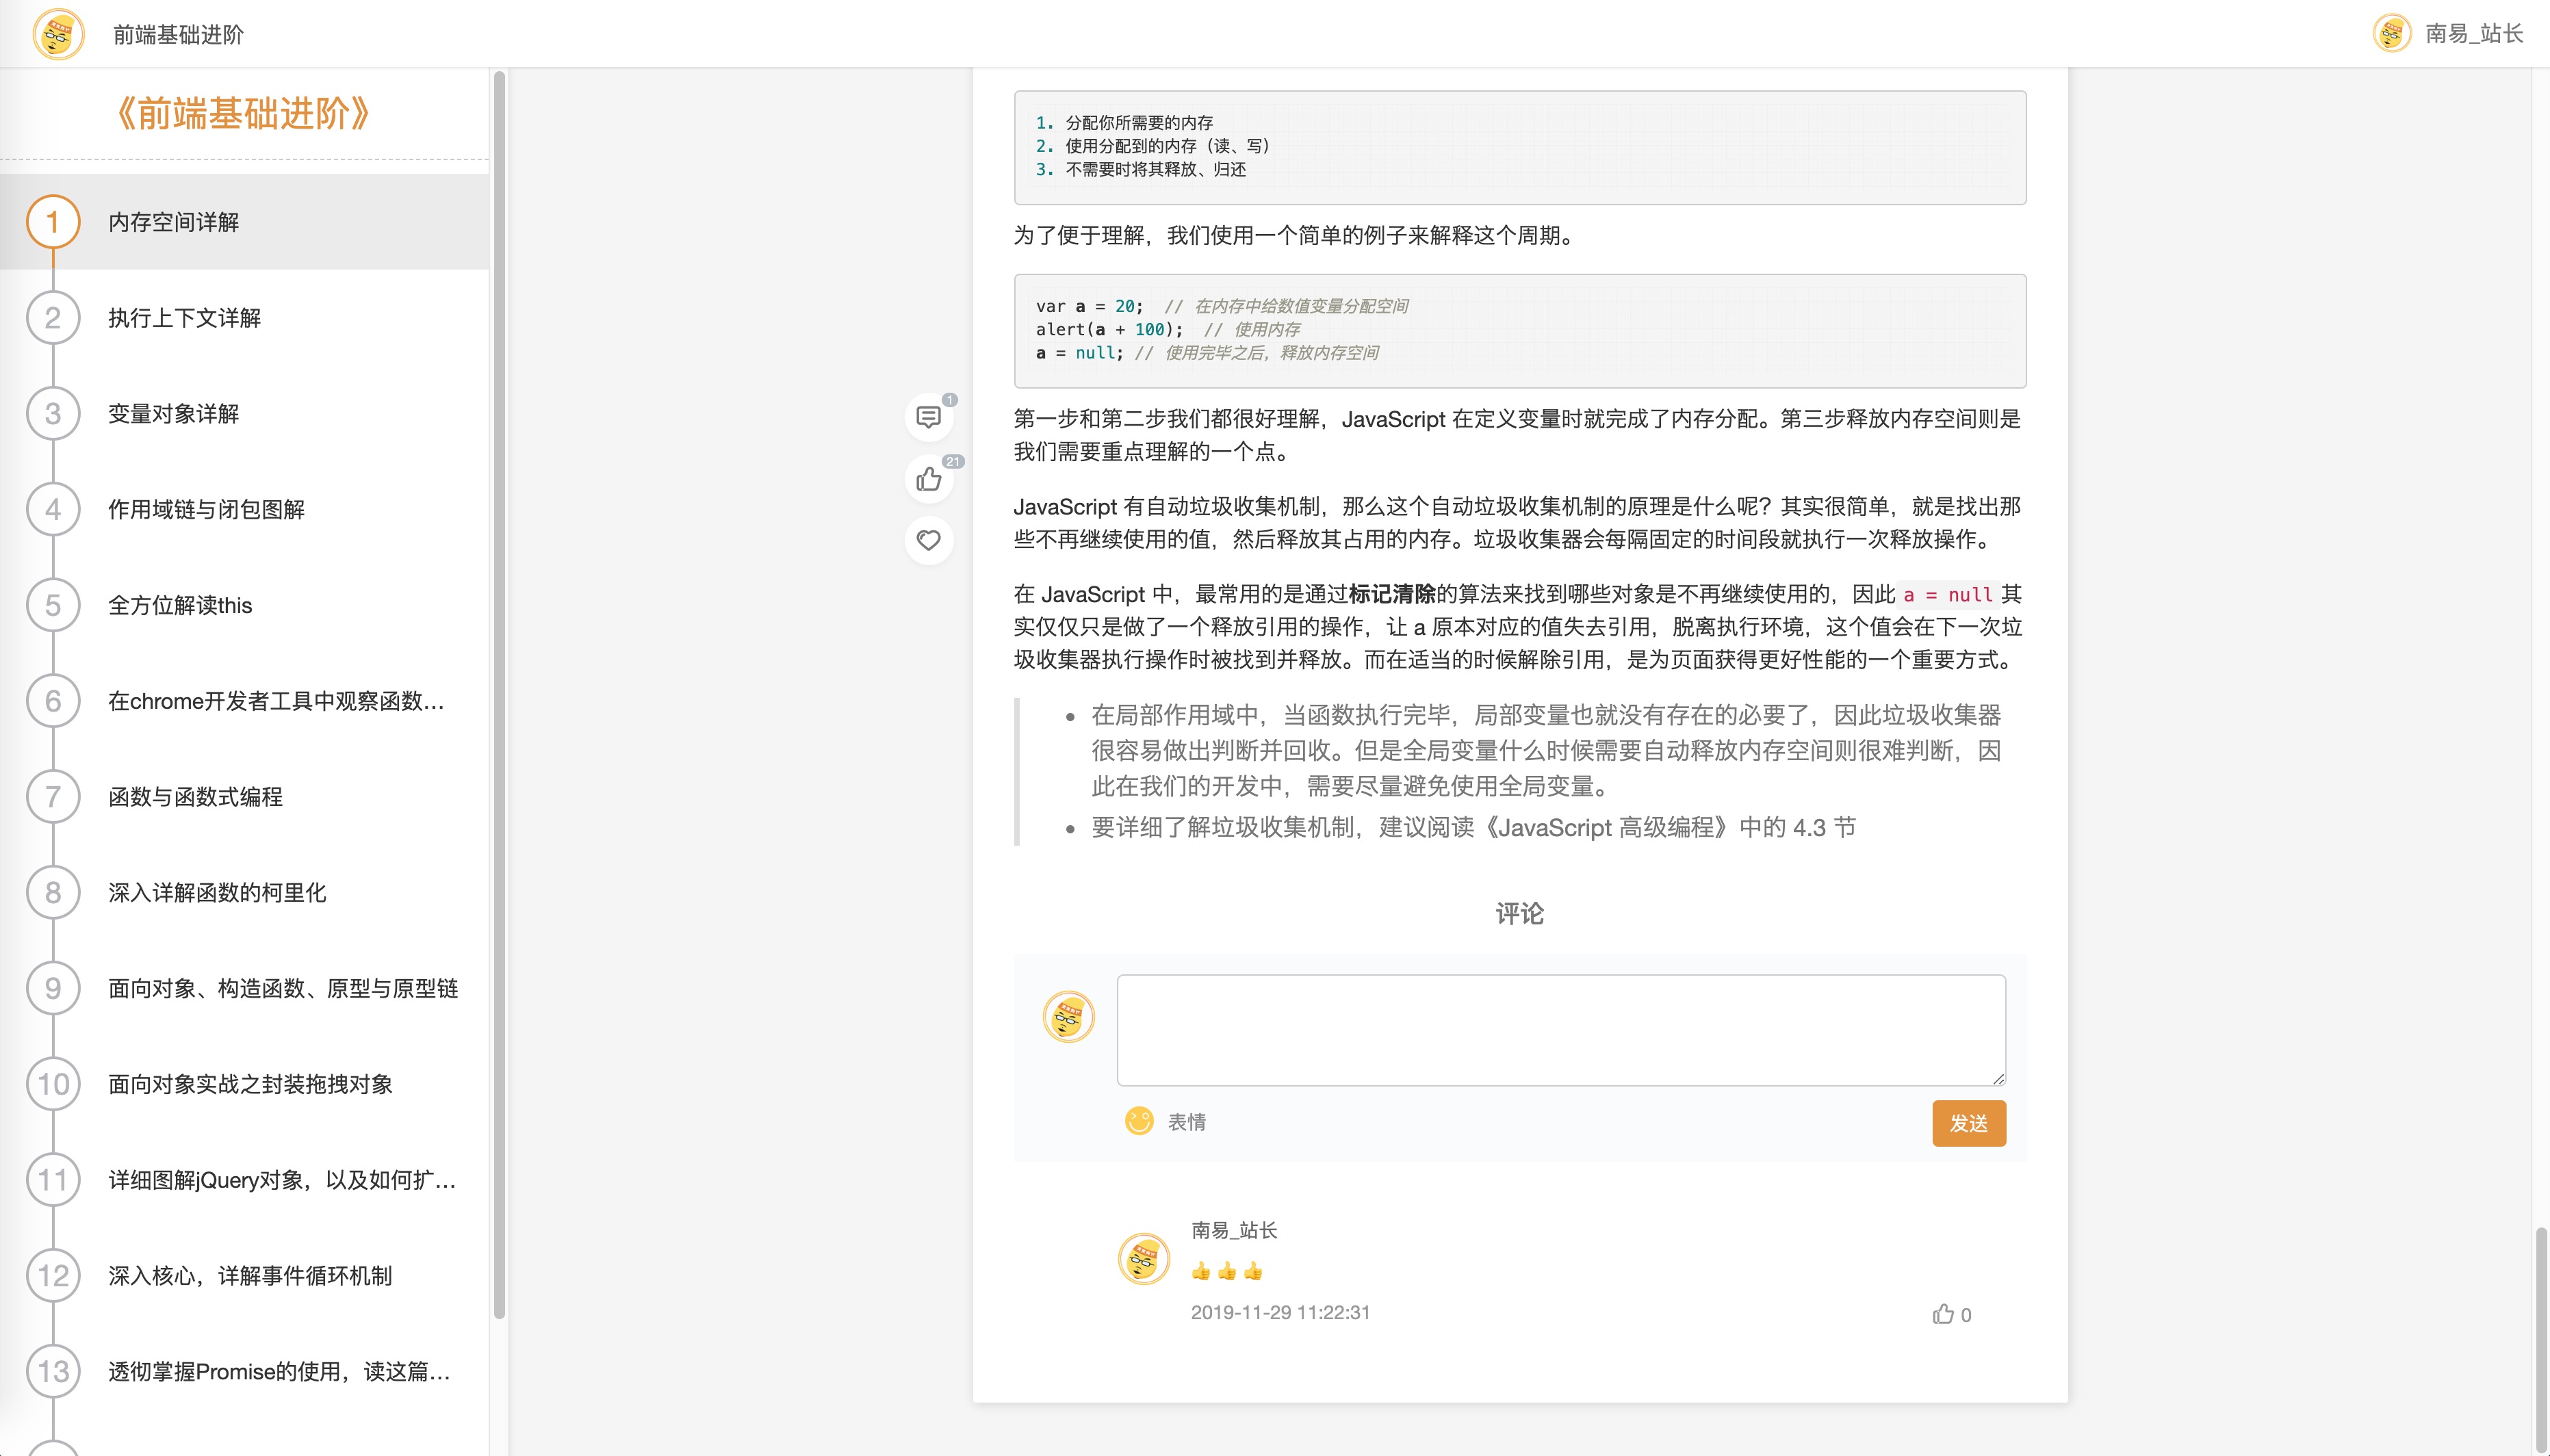Click the floating comment bubble icon

928,417
